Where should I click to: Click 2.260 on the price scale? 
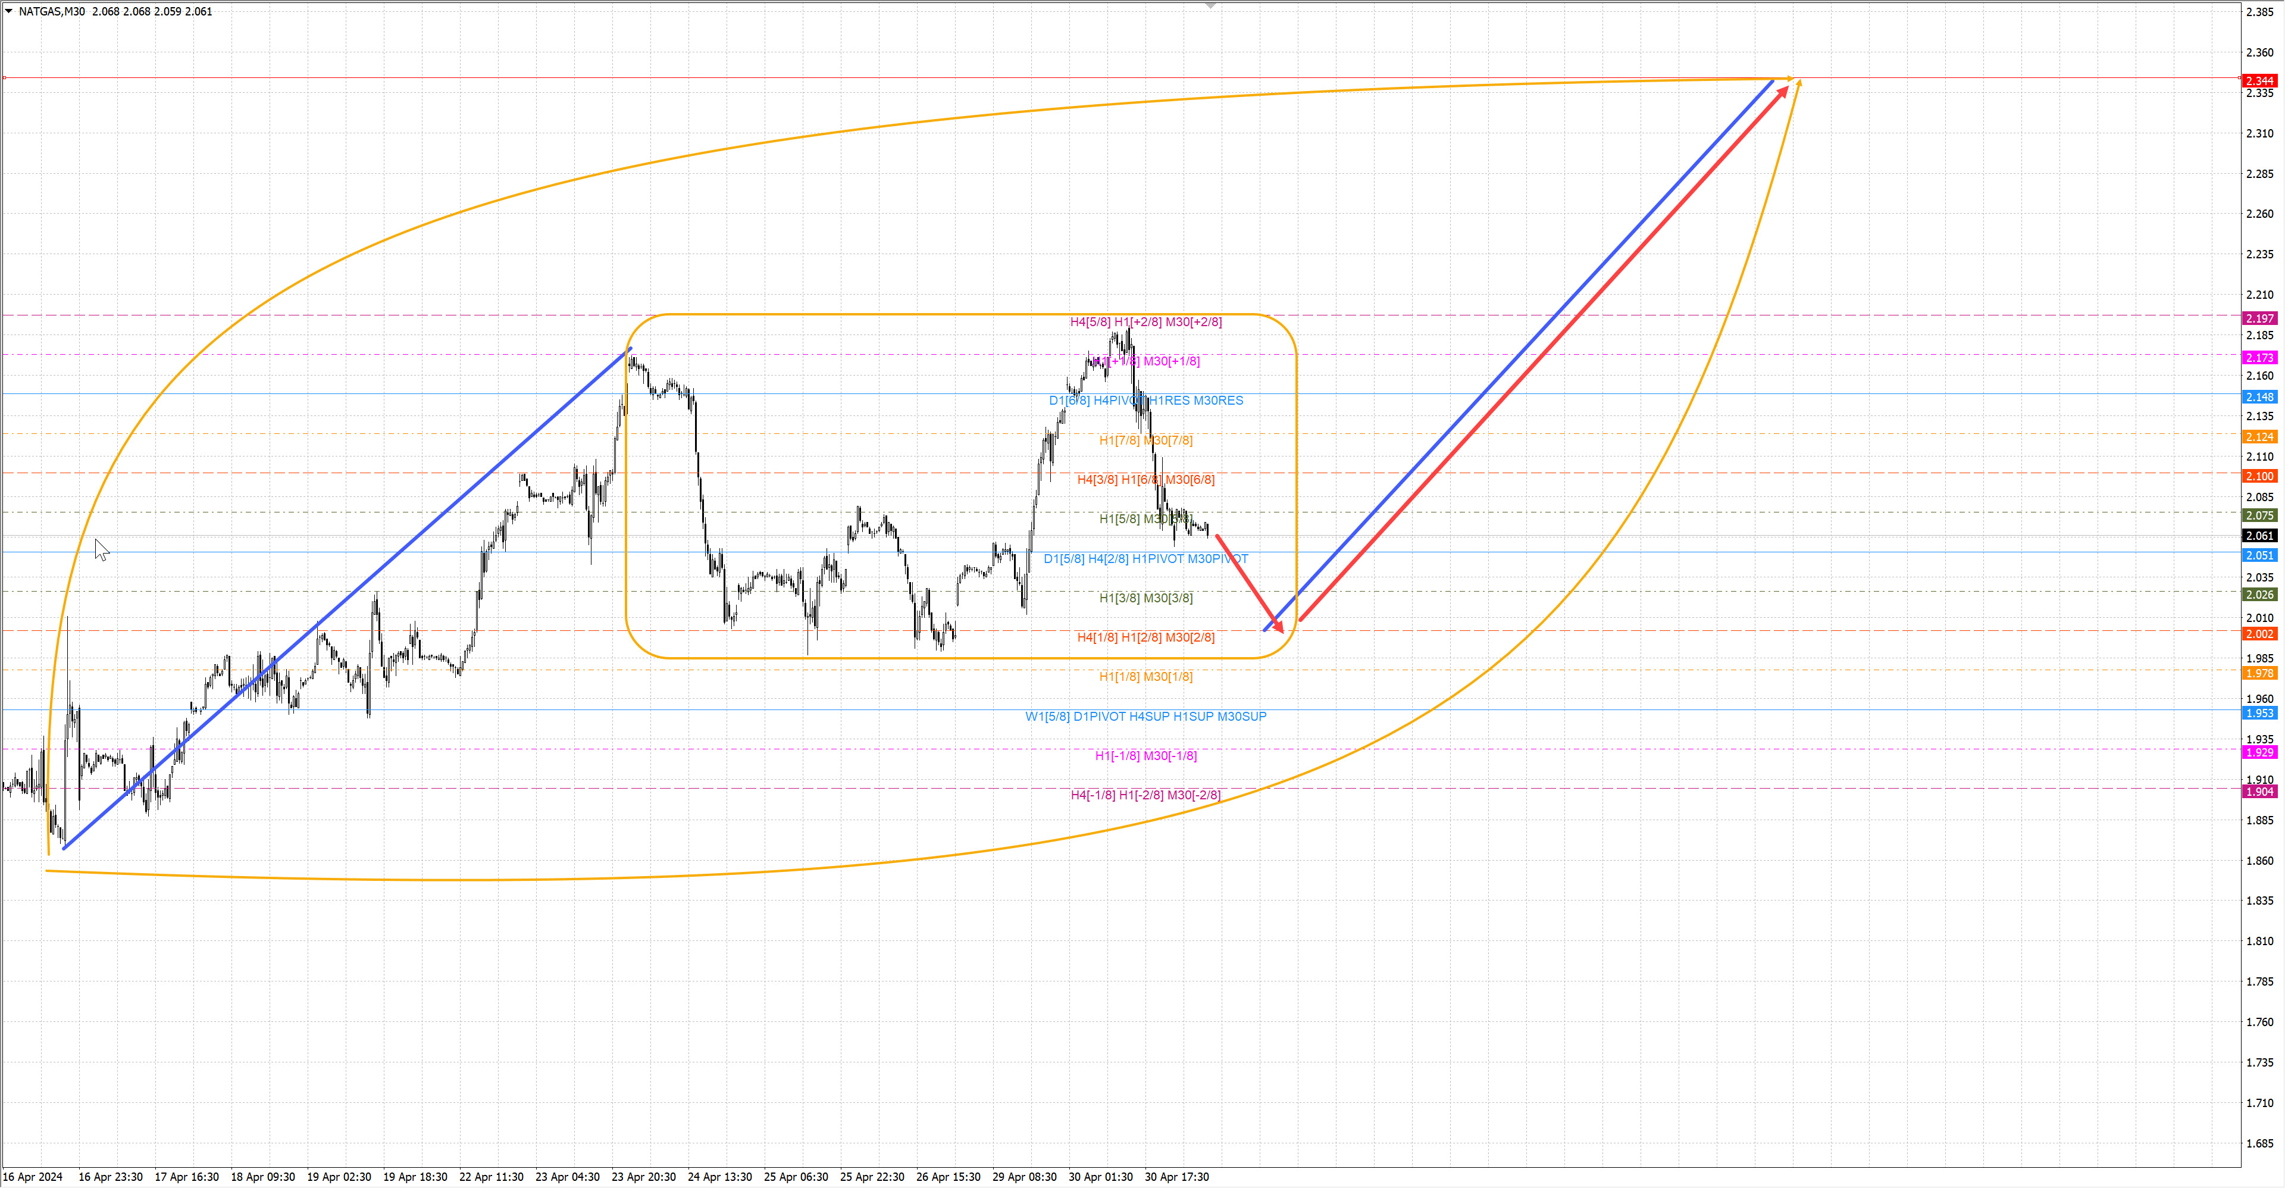point(2259,214)
